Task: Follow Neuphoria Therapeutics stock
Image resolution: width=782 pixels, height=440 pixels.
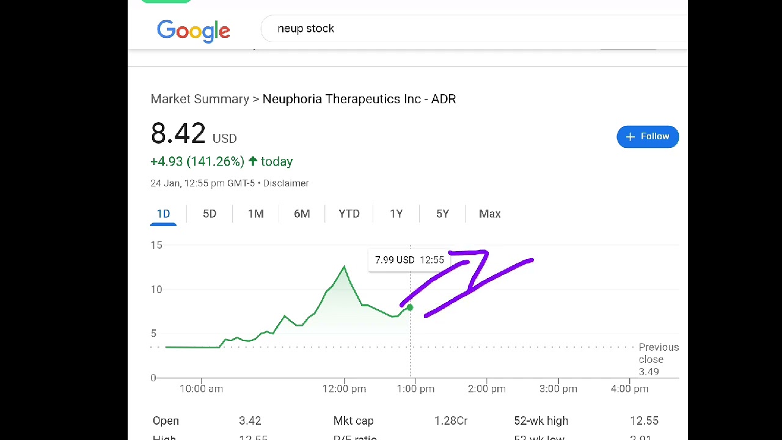Action: click(648, 136)
